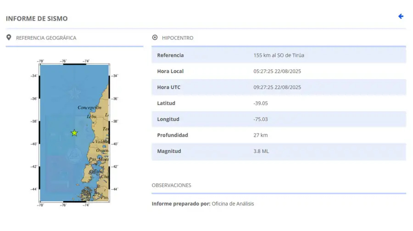Image resolution: width=413 pixels, height=231 pixels.
Task: Click the target icon beside Hipocentro
Action: coord(155,38)
